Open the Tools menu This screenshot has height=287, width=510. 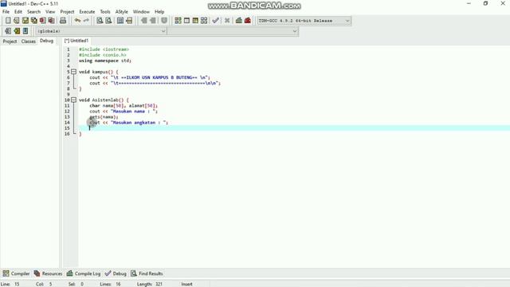pos(105,12)
